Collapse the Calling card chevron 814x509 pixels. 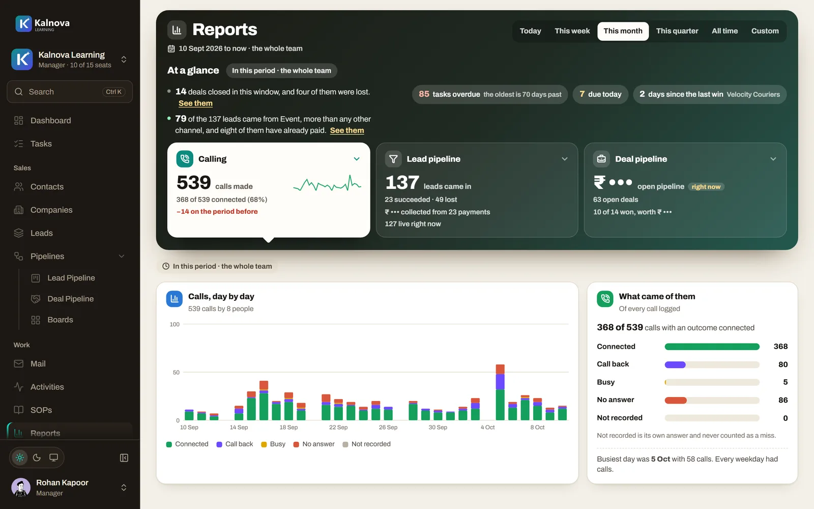click(x=357, y=159)
